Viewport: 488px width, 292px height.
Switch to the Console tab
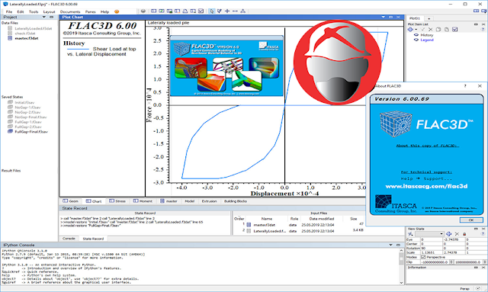(x=69, y=239)
